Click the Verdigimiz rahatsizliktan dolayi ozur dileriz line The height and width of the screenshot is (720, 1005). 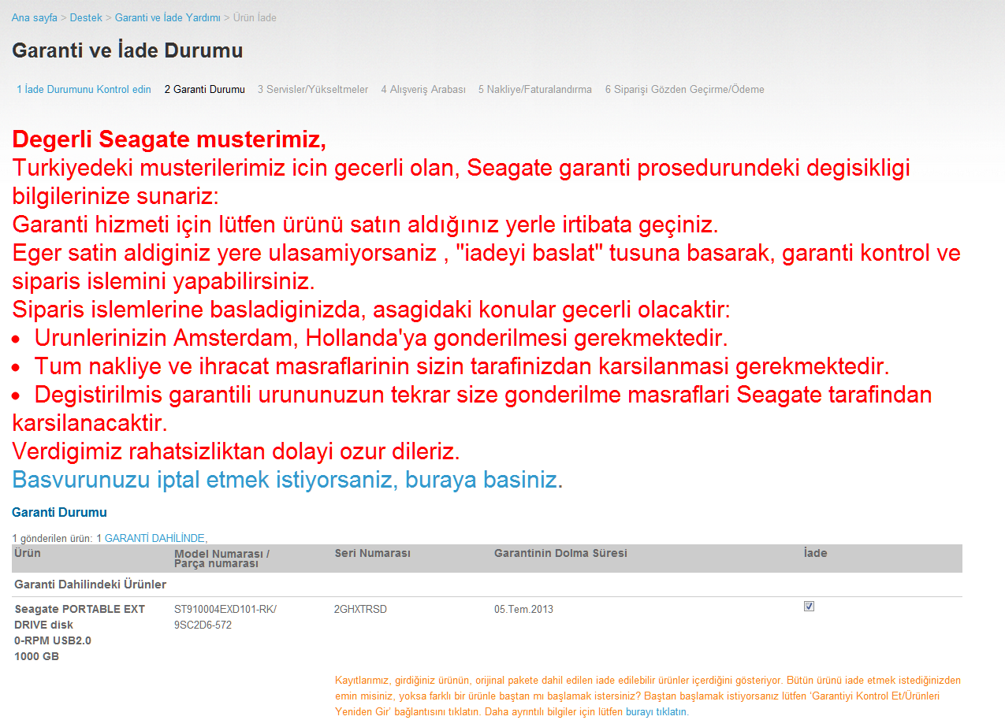click(x=236, y=451)
